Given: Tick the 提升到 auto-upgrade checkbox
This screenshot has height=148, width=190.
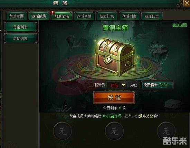Looking at the screenshot, I should (91, 85).
